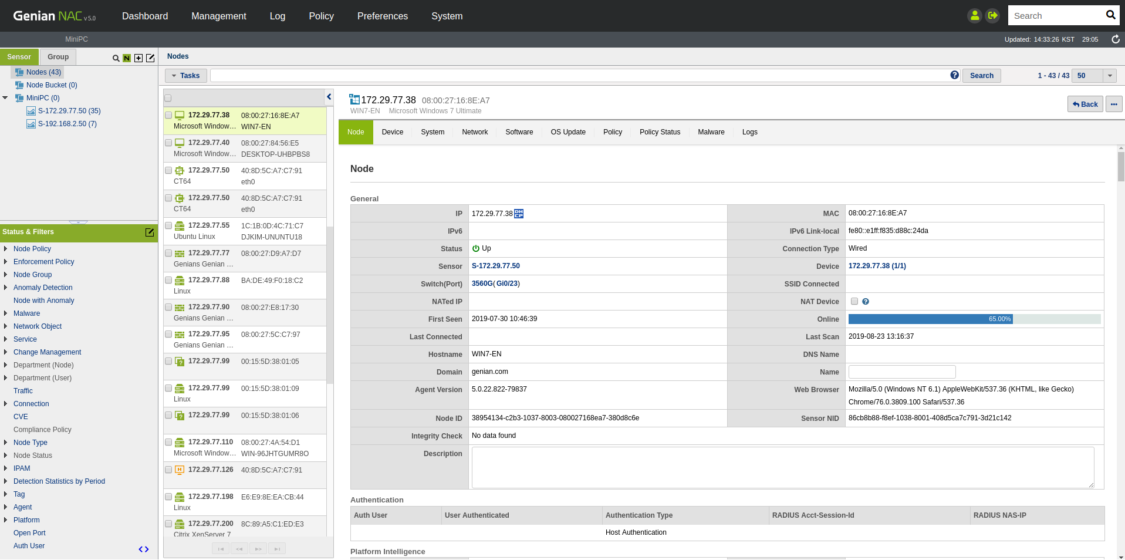Edit Status & Filters via pencil icon
Screen dimensions: 1125x560
tap(150, 232)
